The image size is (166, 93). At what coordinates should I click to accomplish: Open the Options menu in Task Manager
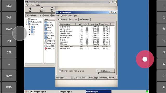tap(64, 16)
